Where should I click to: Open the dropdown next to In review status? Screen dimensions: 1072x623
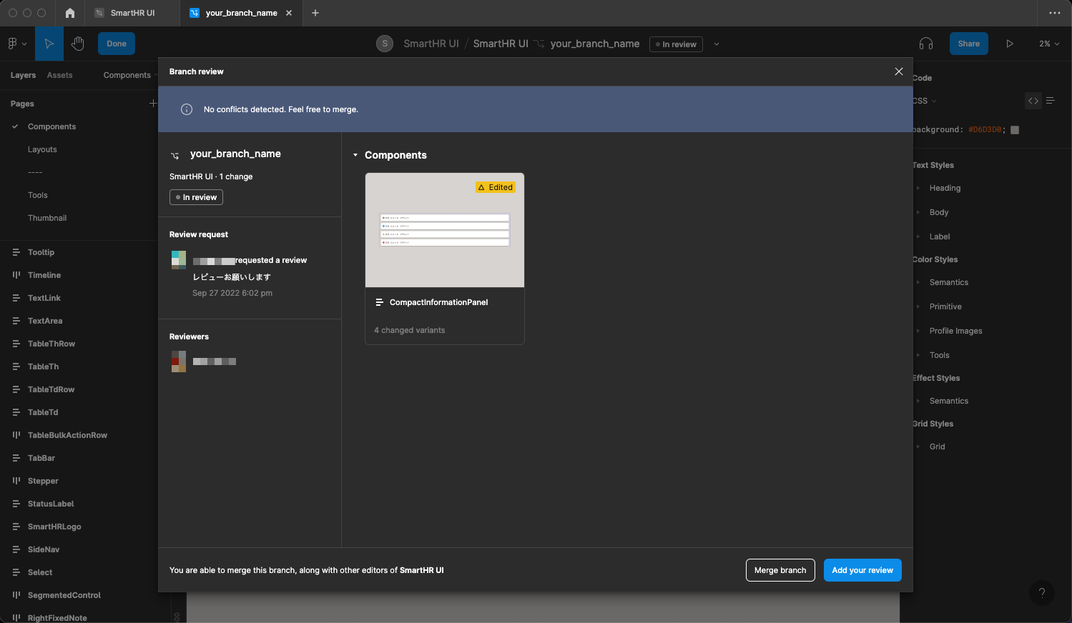[717, 44]
